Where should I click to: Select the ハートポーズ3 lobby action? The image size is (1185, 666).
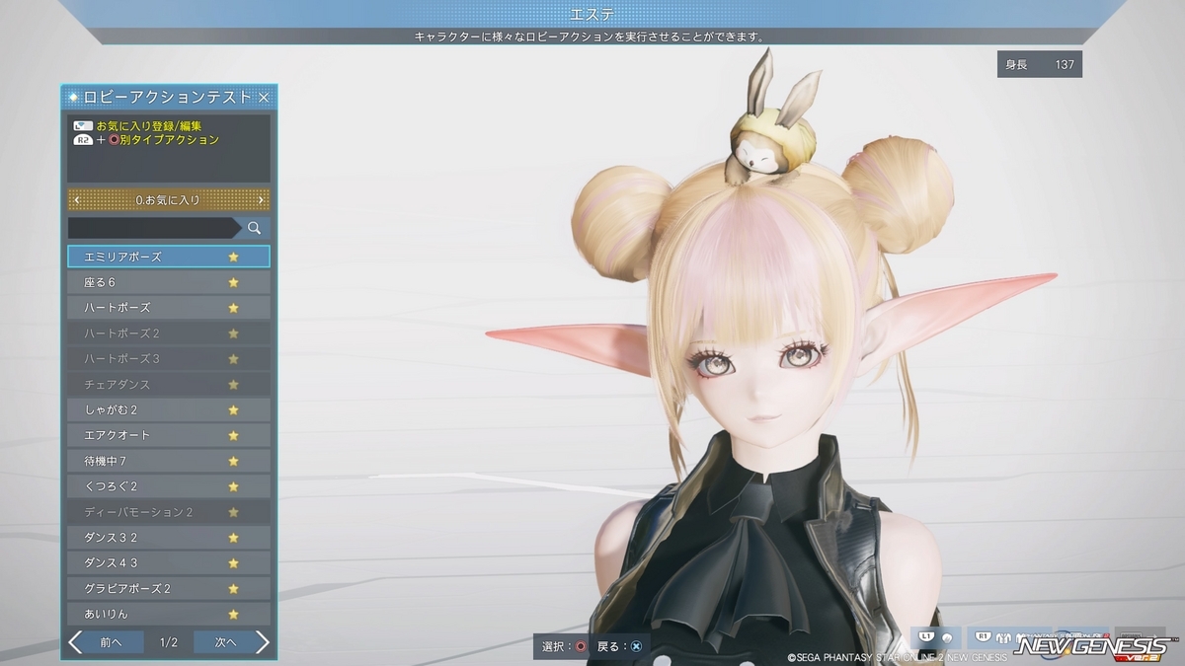(x=169, y=359)
